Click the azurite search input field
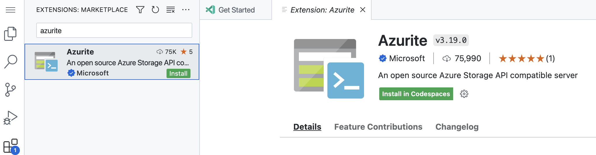This screenshot has height=155, width=596. click(114, 31)
